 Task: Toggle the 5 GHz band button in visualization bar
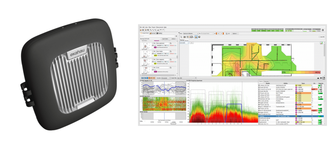coord(222,33)
